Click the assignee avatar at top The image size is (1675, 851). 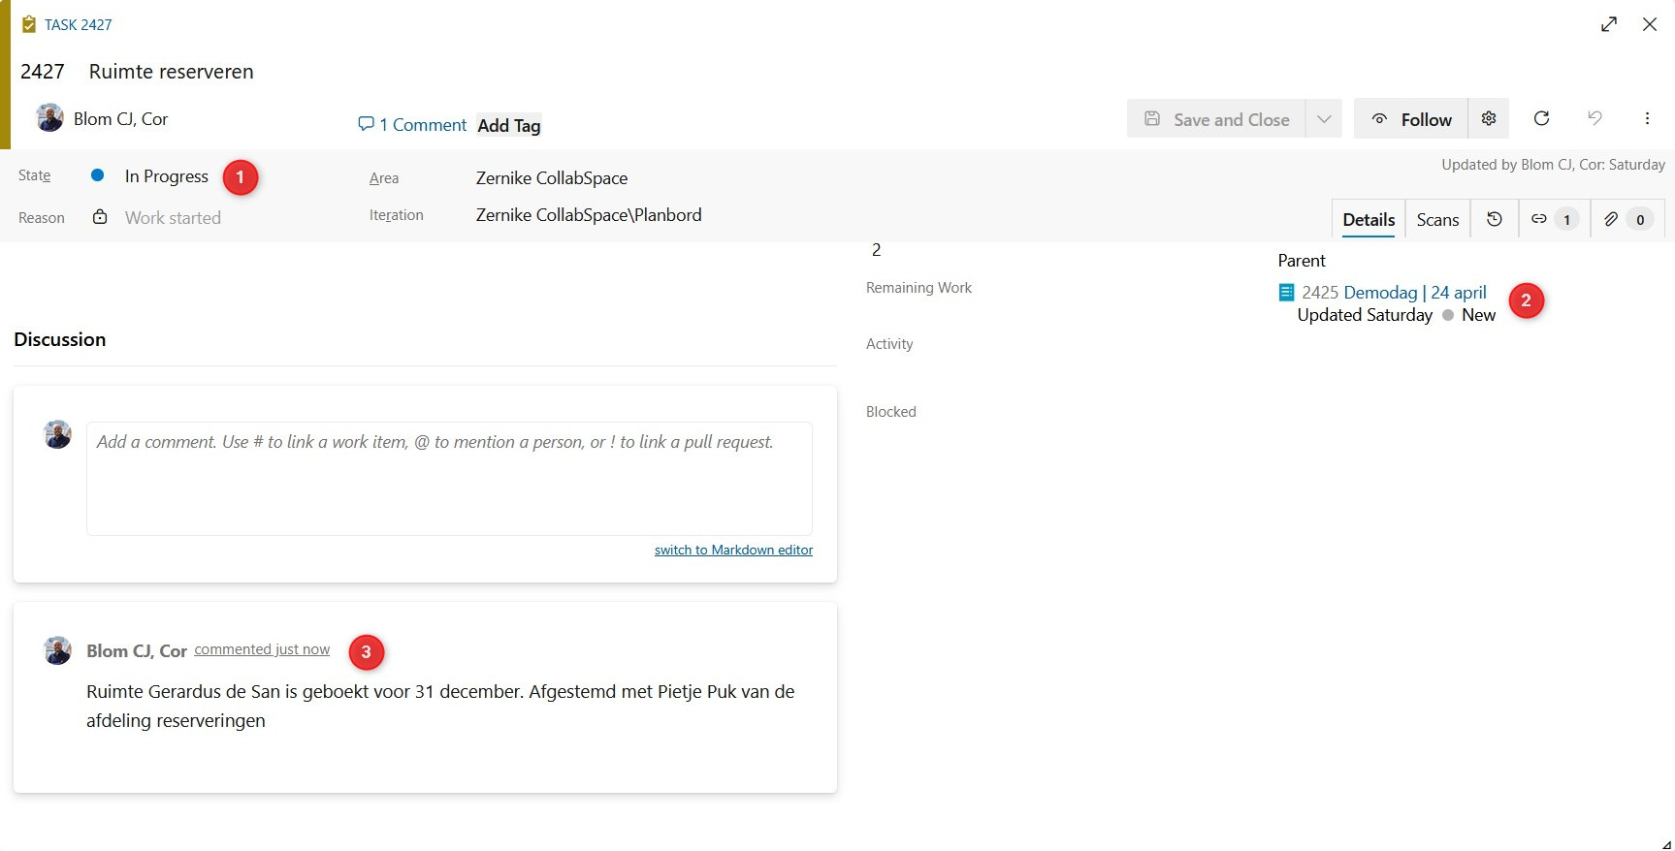(49, 118)
